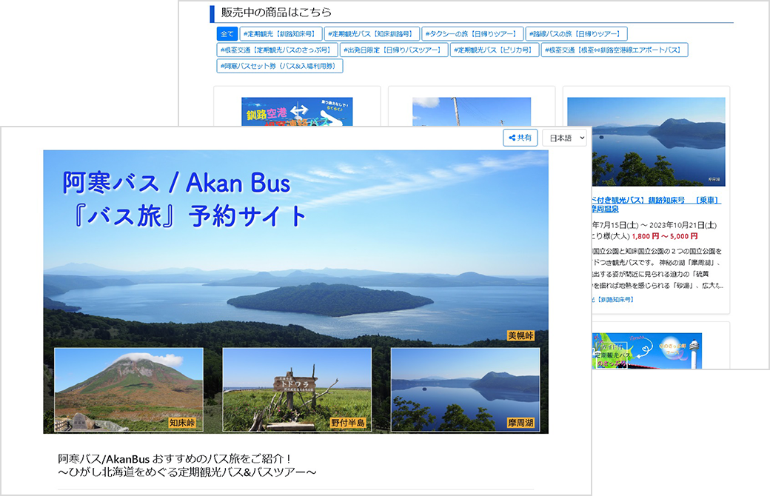Viewport: 770px width, 496px height.
Task: Filter by #タクシーの旅【日帰りツアー】 tag
Action: (x=472, y=34)
